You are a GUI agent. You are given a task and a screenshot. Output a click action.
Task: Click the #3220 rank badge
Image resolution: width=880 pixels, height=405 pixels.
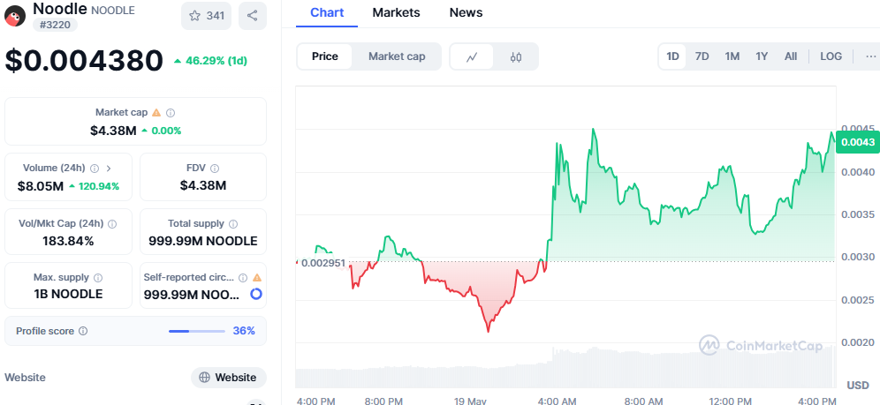[55, 25]
